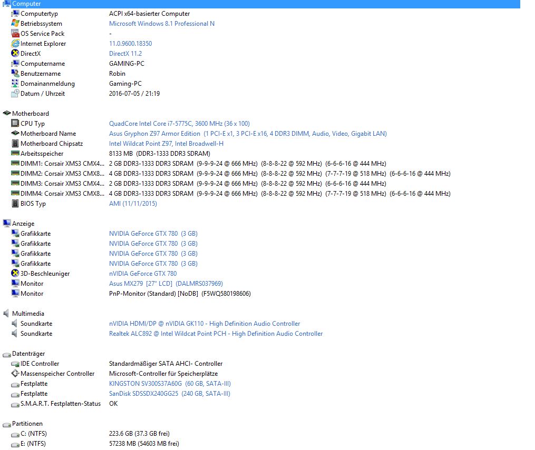Click the CPU Typ chip icon
Image resolution: width=535 pixels, height=450 pixels.
pos(15,123)
